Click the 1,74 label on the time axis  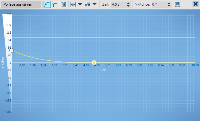pyautogui.click(x=44, y=65)
